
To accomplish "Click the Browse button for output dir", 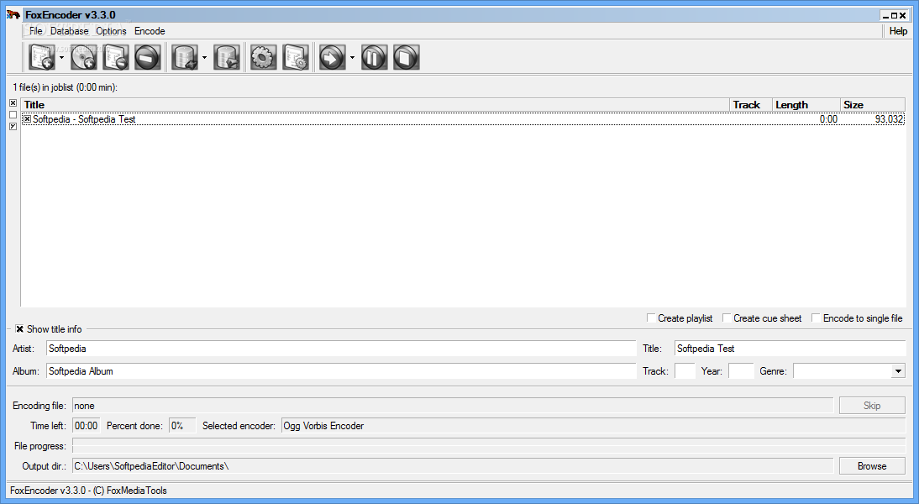I will tap(872, 466).
